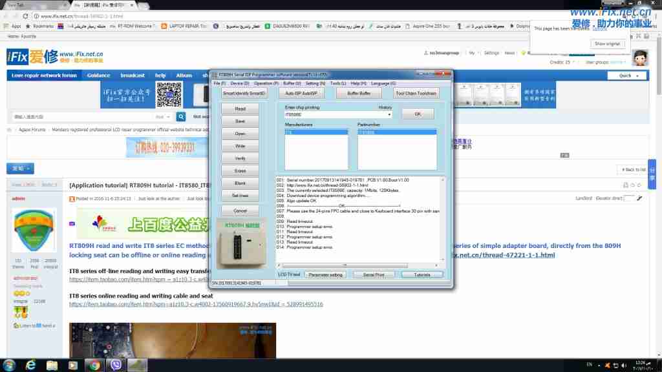Click Show original in translate popup
The width and height of the screenshot is (662, 372).
click(x=607, y=44)
